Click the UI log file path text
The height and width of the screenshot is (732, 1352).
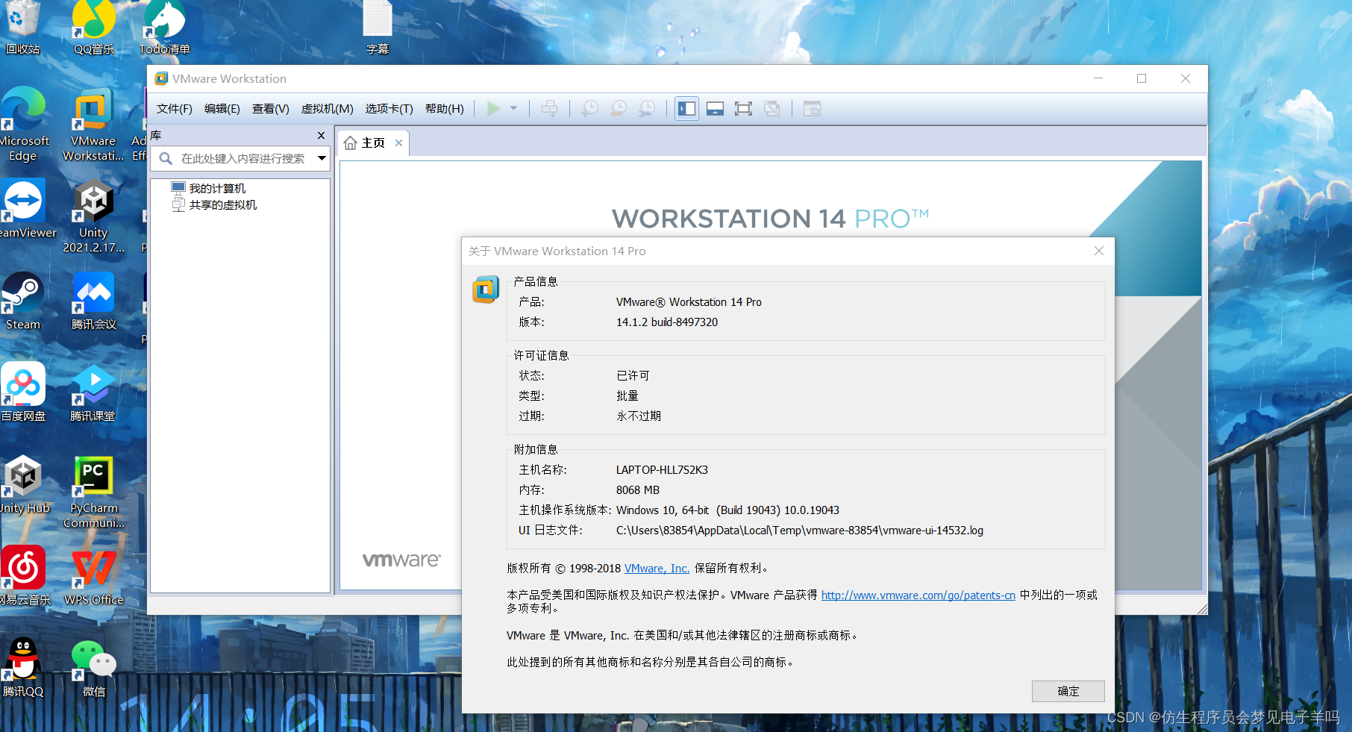tap(799, 531)
